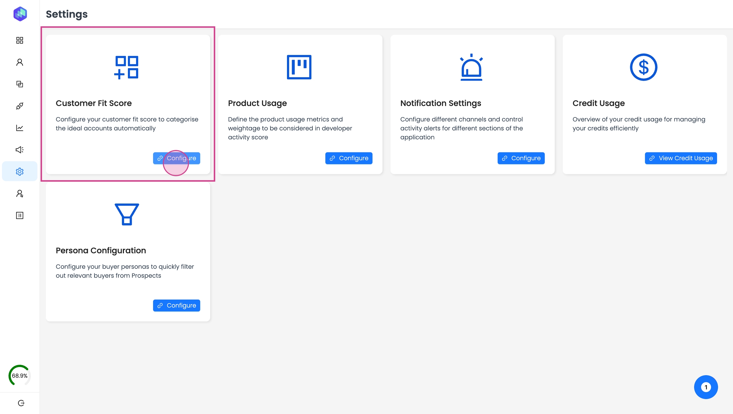Open the megaphone campaigns icon

[20, 150]
